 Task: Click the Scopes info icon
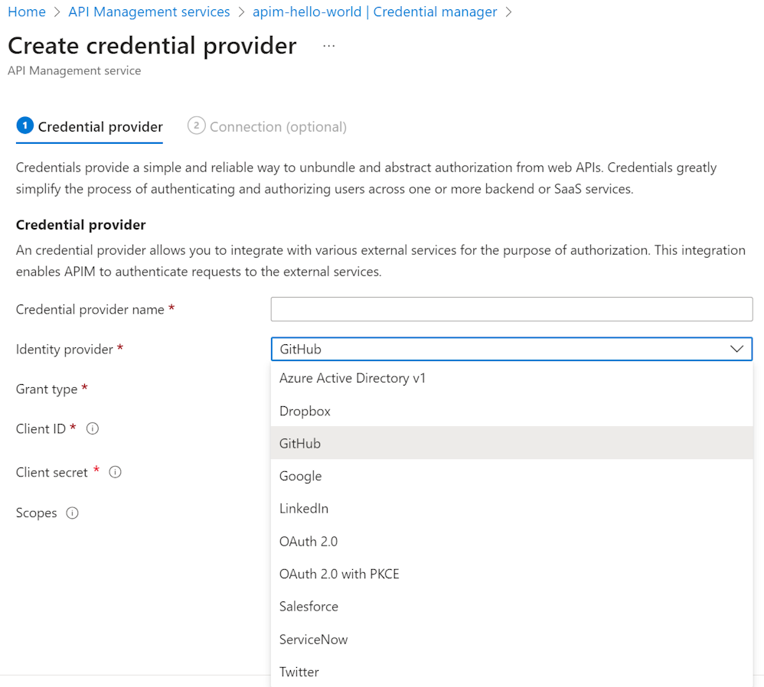(x=72, y=513)
